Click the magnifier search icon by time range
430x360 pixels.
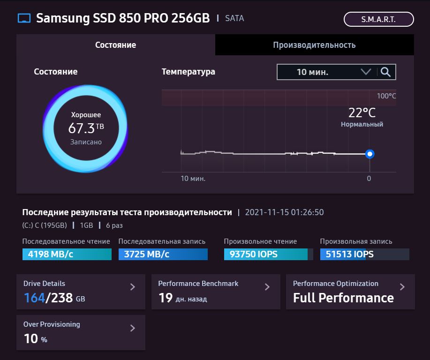(x=385, y=72)
